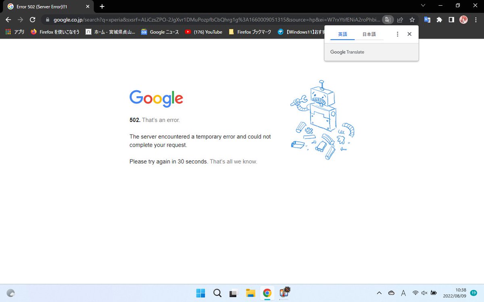Open the Chrome three-dot menu
Image resolution: width=484 pixels, height=302 pixels.
pyautogui.click(x=476, y=19)
